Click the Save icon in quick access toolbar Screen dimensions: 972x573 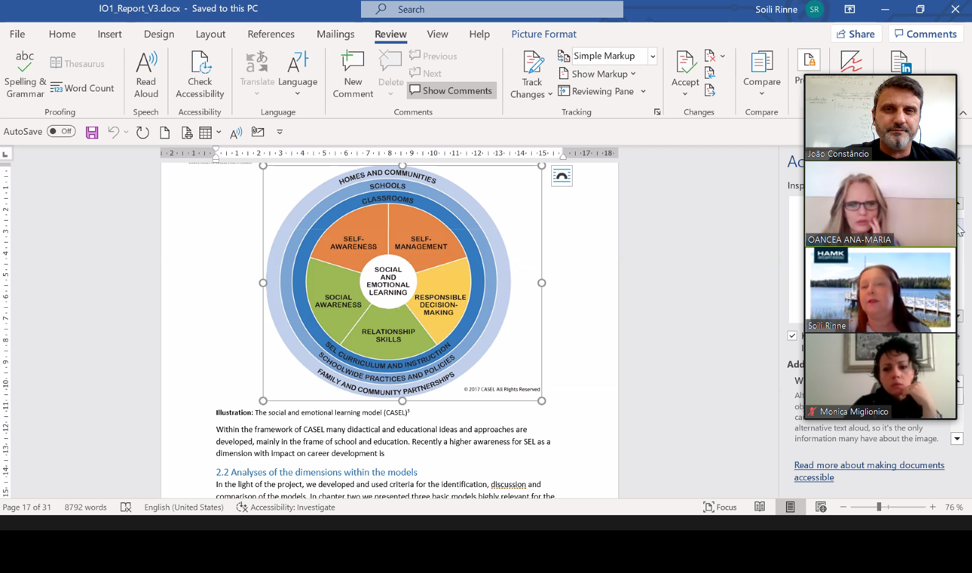click(x=92, y=132)
